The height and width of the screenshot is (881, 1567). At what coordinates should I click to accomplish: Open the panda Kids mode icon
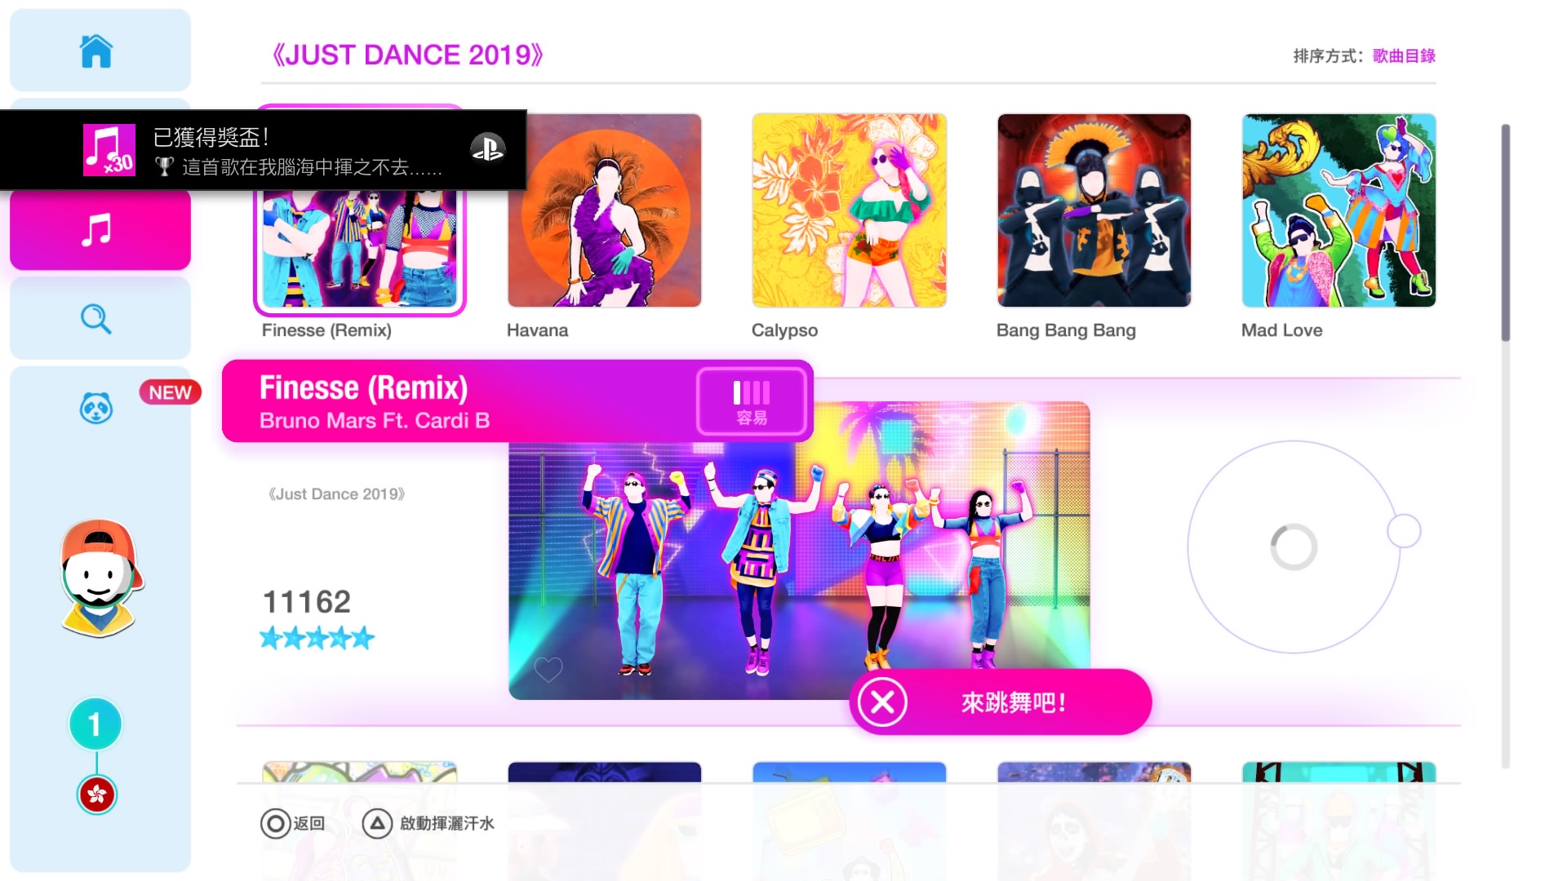[96, 408]
